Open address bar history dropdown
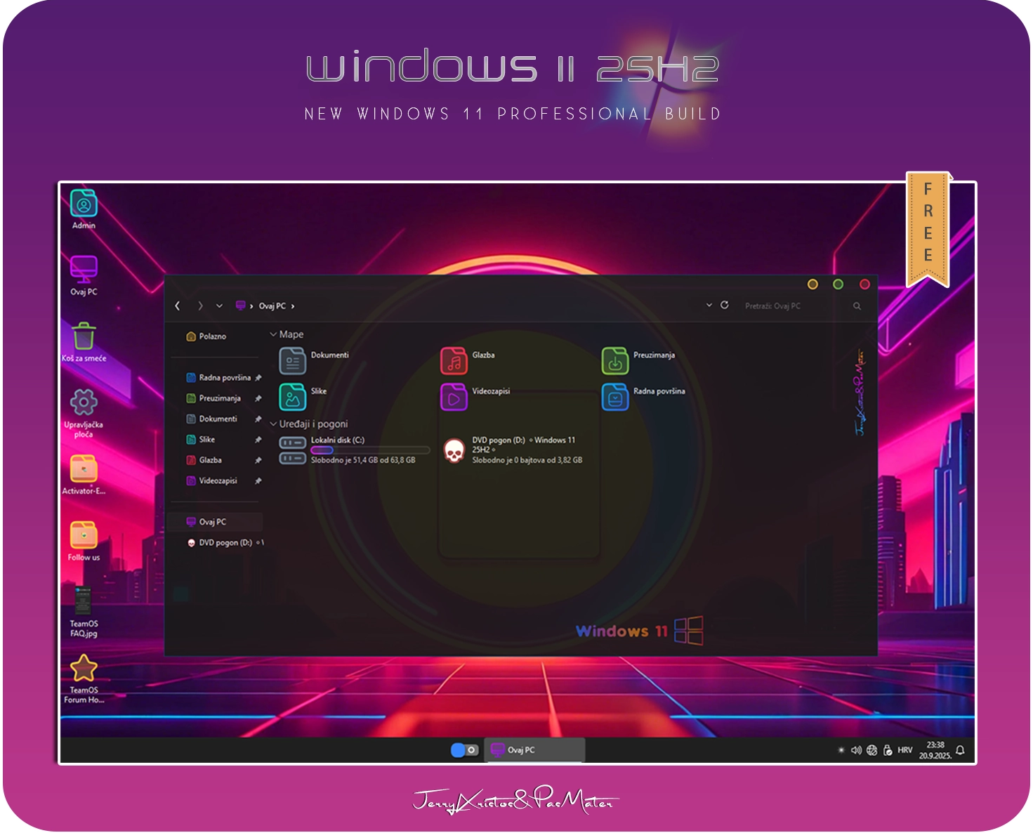This screenshot has height=833, width=1033. tap(709, 306)
